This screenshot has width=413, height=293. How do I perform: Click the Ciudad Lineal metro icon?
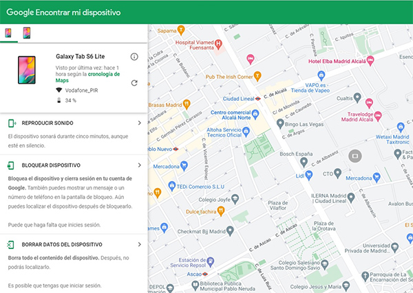pos(258,99)
